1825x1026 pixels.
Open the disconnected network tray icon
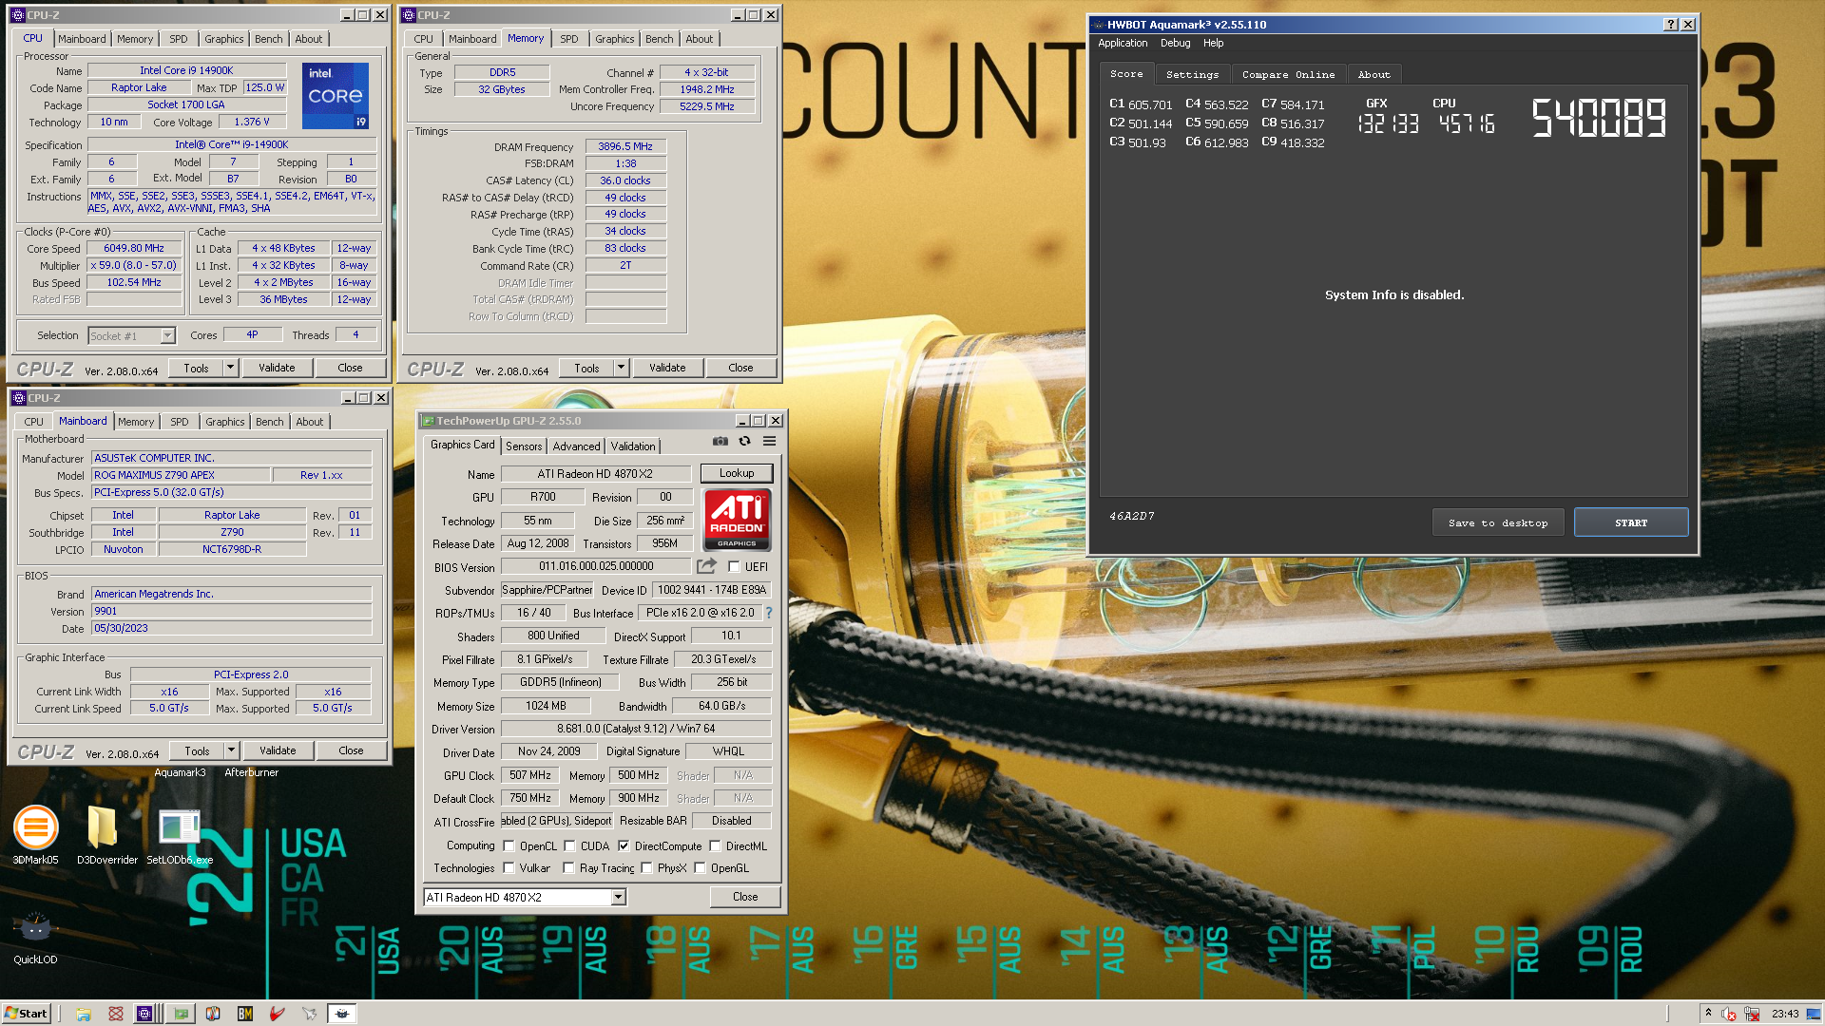[1752, 1014]
